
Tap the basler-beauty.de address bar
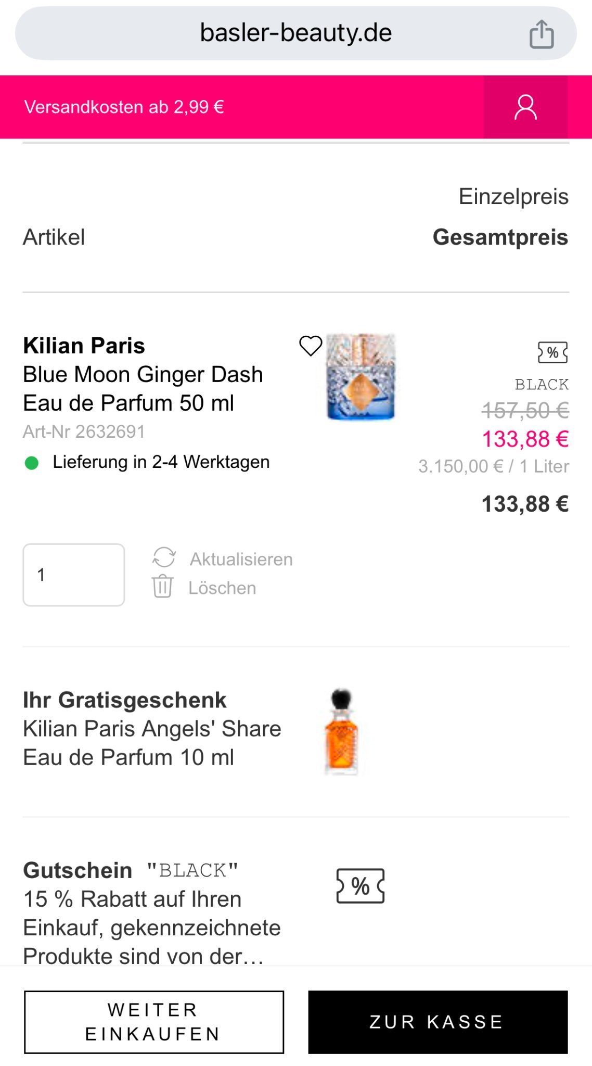[295, 33]
